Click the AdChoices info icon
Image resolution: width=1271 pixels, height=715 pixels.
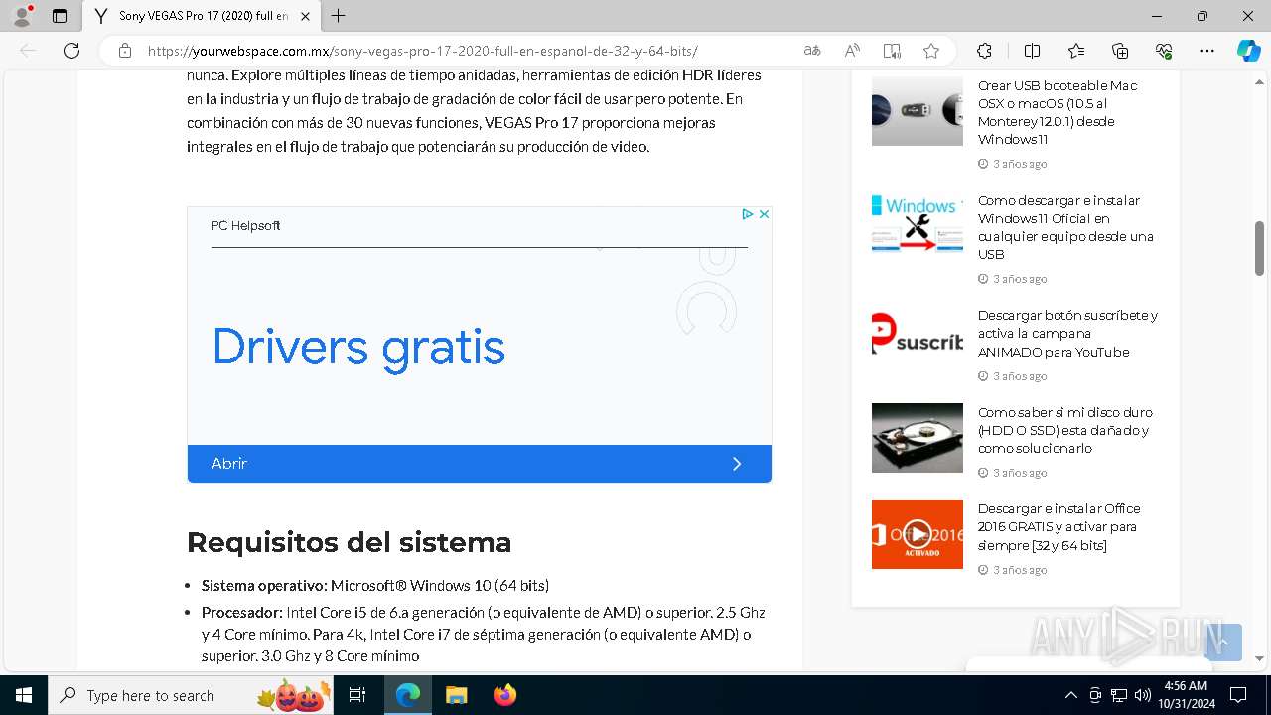click(749, 214)
